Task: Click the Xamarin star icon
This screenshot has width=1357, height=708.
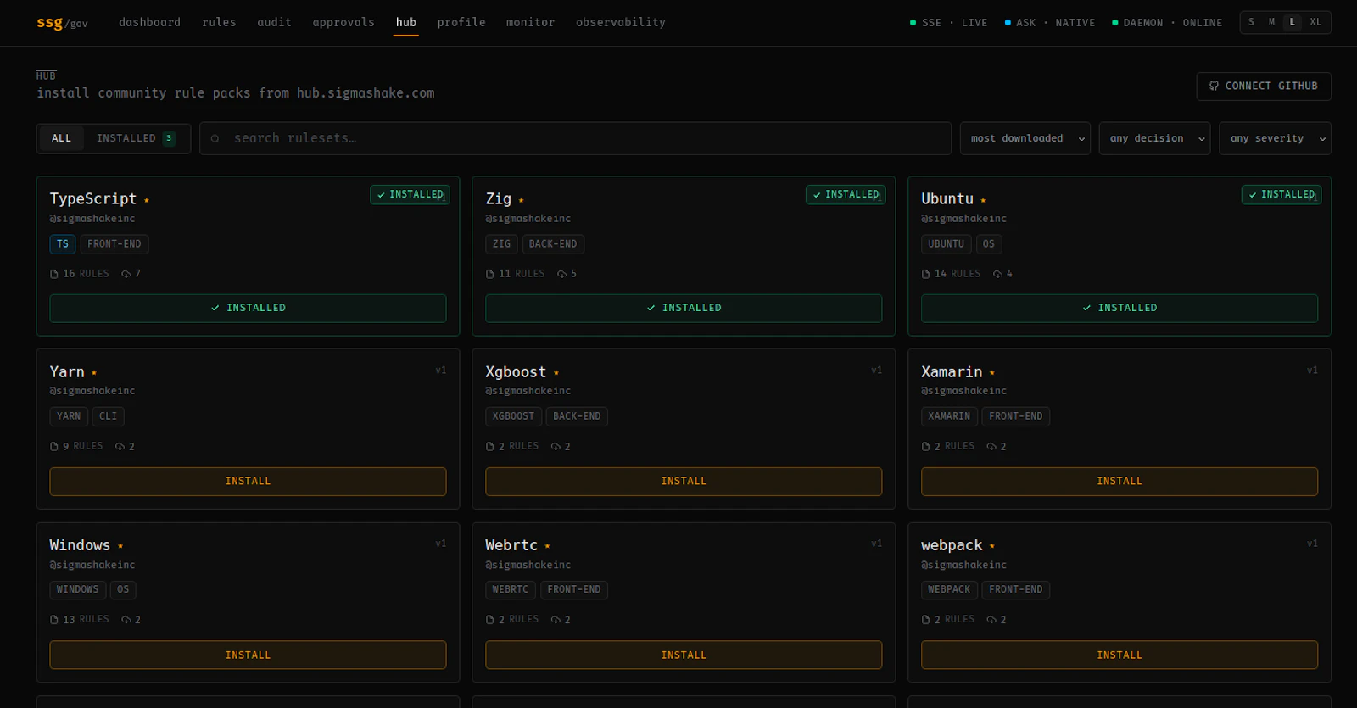Action: [992, 373]
